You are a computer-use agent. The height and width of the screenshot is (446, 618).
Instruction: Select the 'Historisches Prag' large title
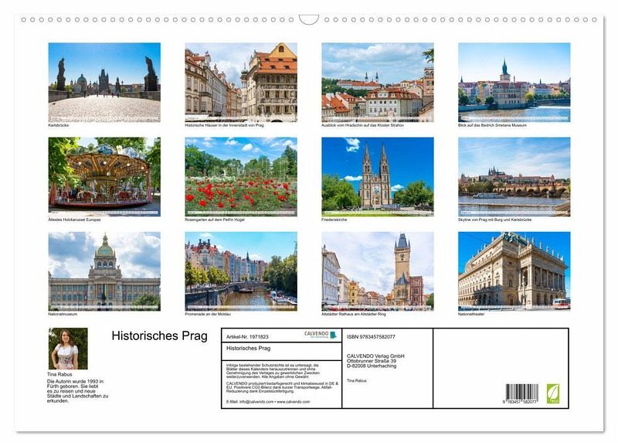click(160, 335)
